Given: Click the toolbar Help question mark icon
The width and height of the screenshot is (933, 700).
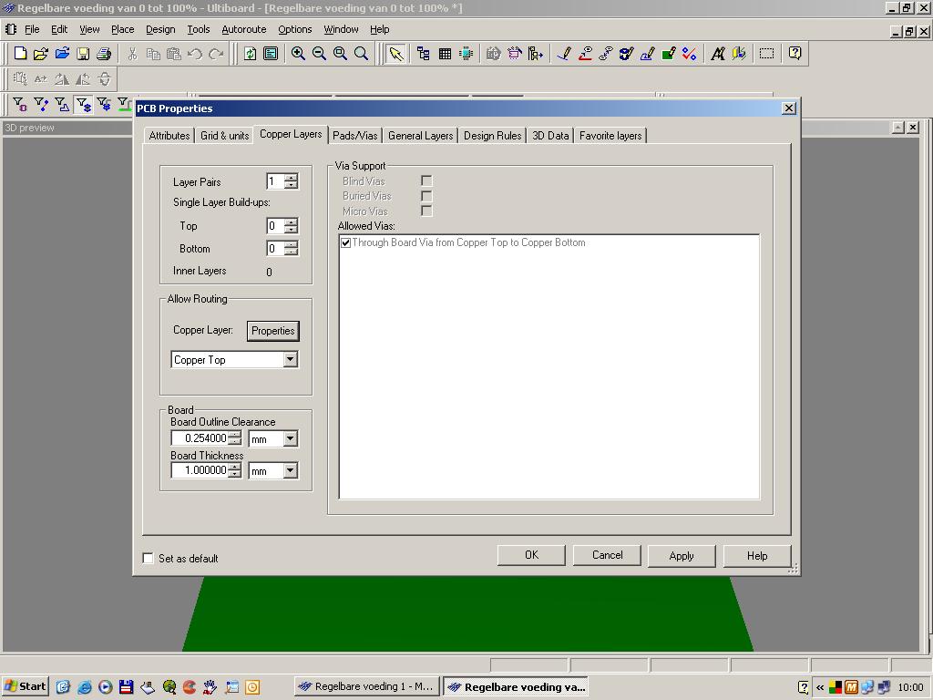Looking at the screenshot, I should click(795, 54).
